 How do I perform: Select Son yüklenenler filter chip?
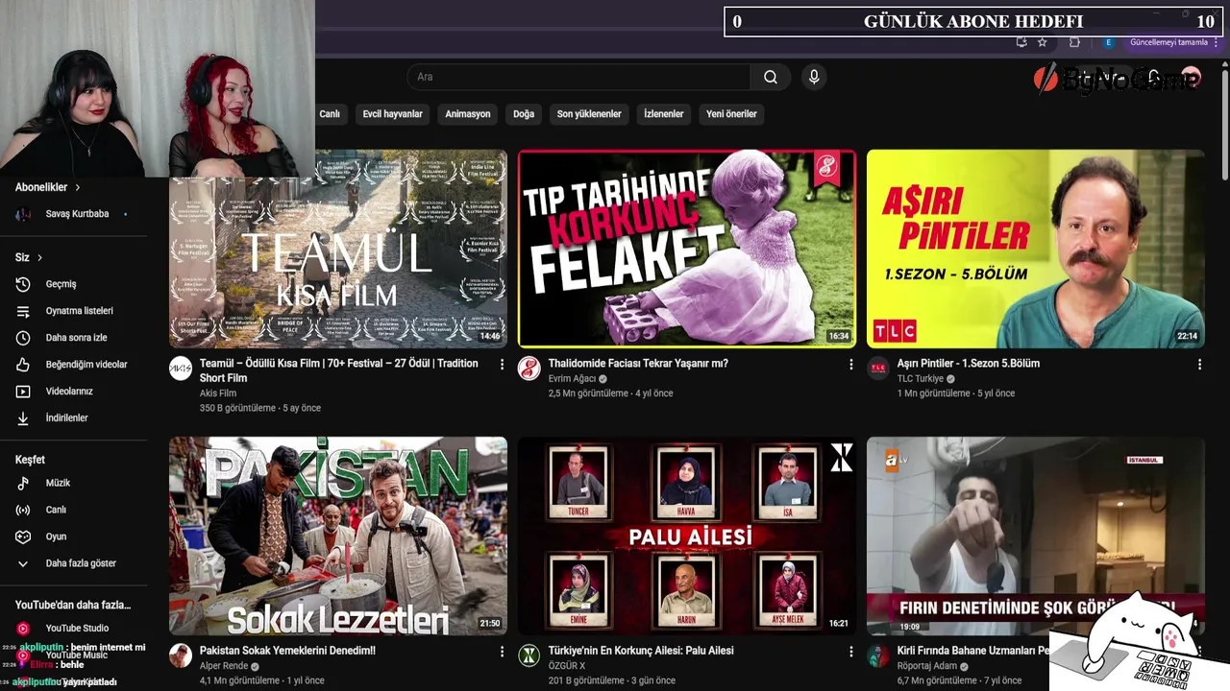[x=589, y=114]
